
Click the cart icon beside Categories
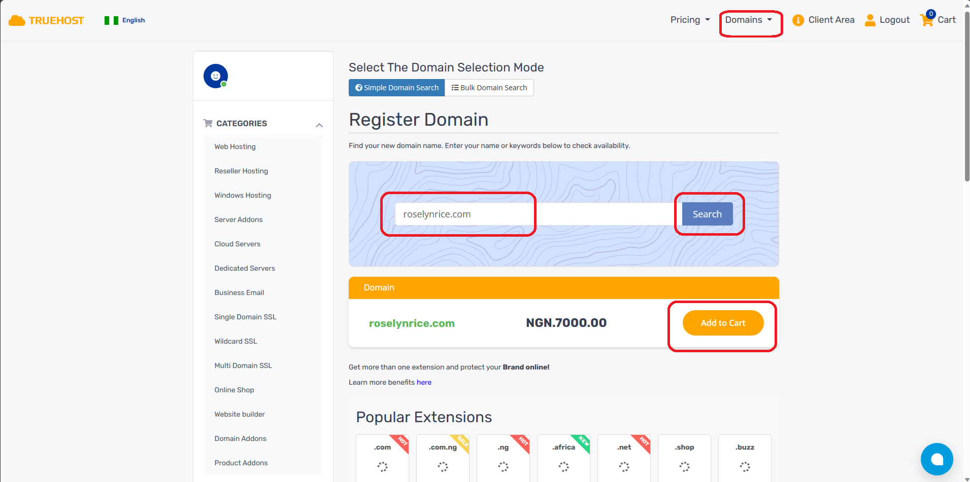pos(207,123)
